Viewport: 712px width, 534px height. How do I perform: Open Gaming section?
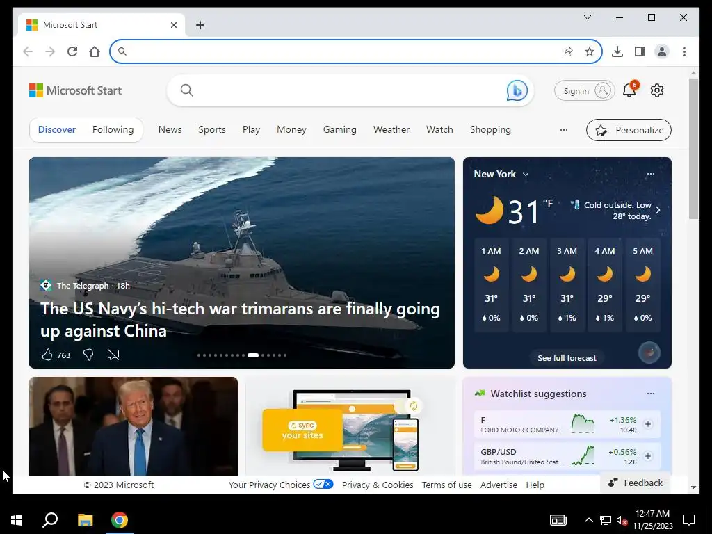coord(339,130)
